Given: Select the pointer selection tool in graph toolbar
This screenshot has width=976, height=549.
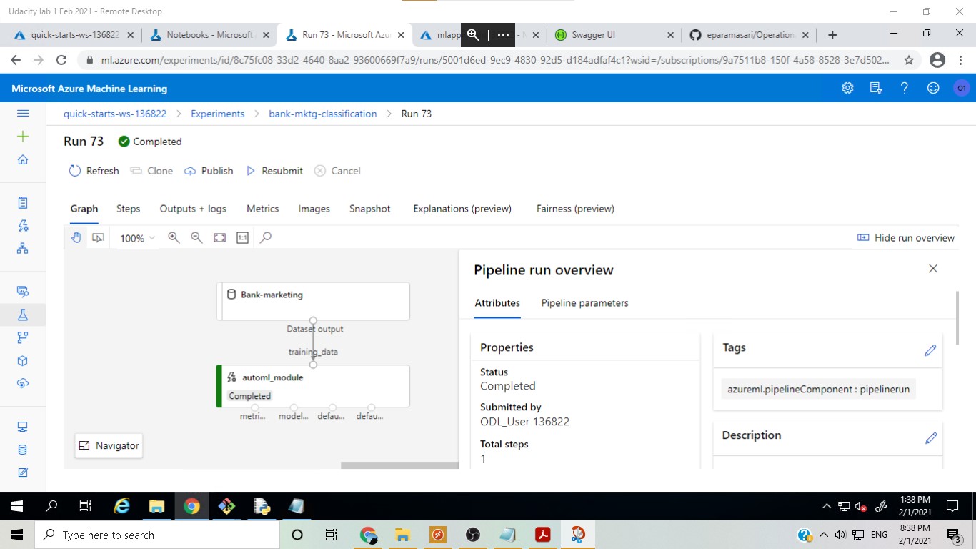Looking at the screenshot, I should click(99, 237).
